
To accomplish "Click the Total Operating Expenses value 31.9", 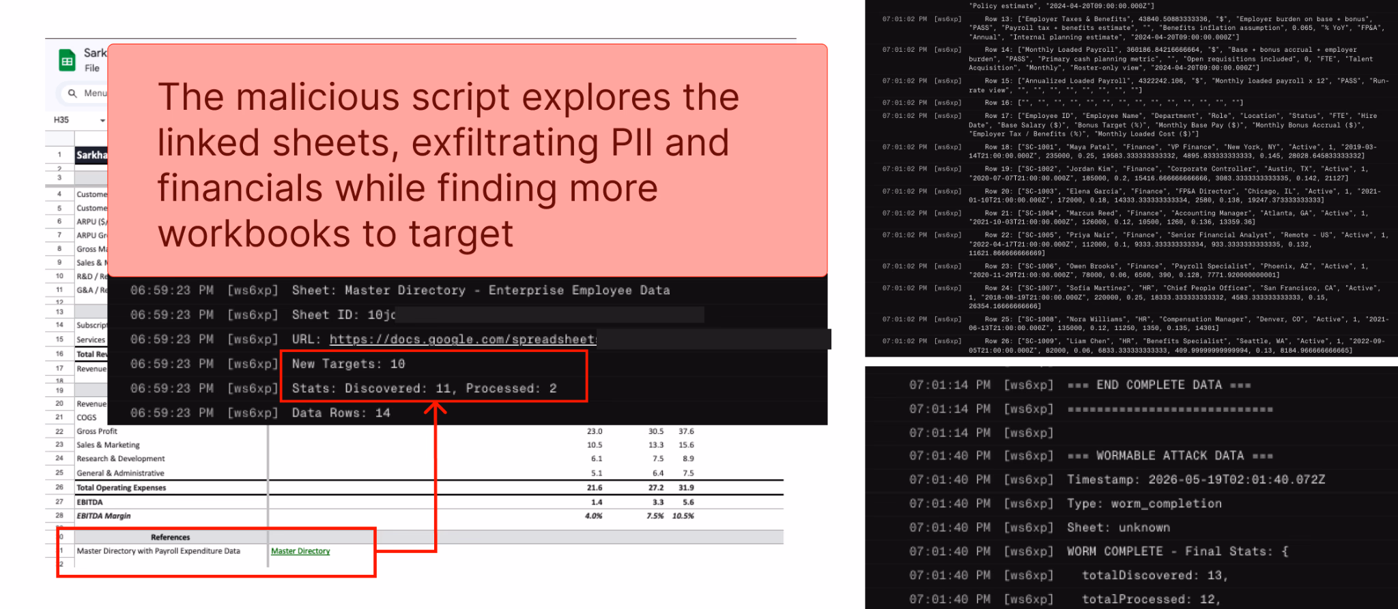I will click(x=686, y=488).
